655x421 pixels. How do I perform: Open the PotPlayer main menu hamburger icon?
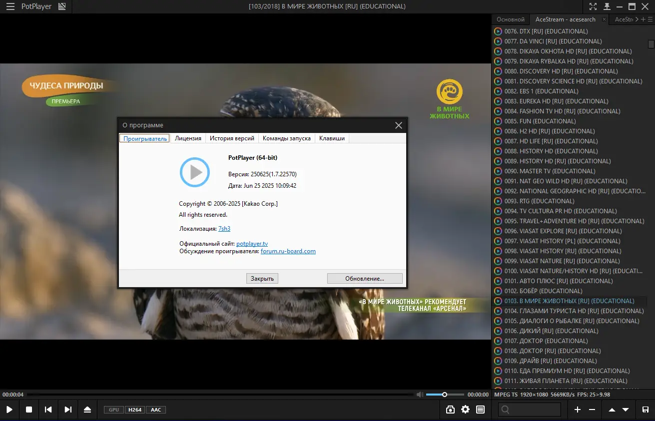(x=10, y=6)
